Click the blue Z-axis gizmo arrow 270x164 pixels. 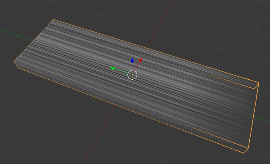coord(132,60)
